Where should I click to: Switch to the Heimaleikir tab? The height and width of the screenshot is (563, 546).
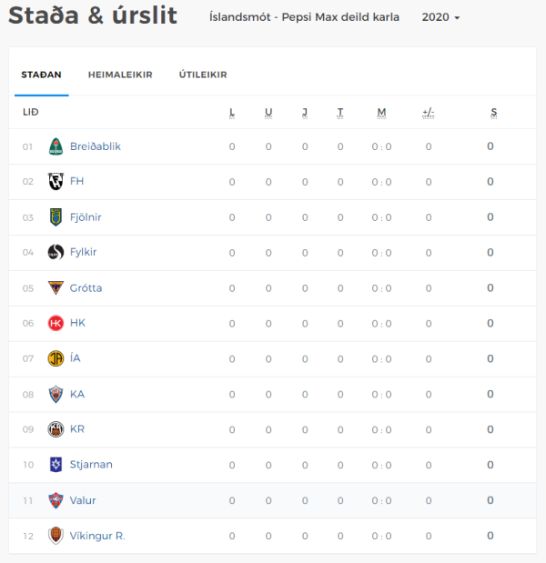point(120,75)
